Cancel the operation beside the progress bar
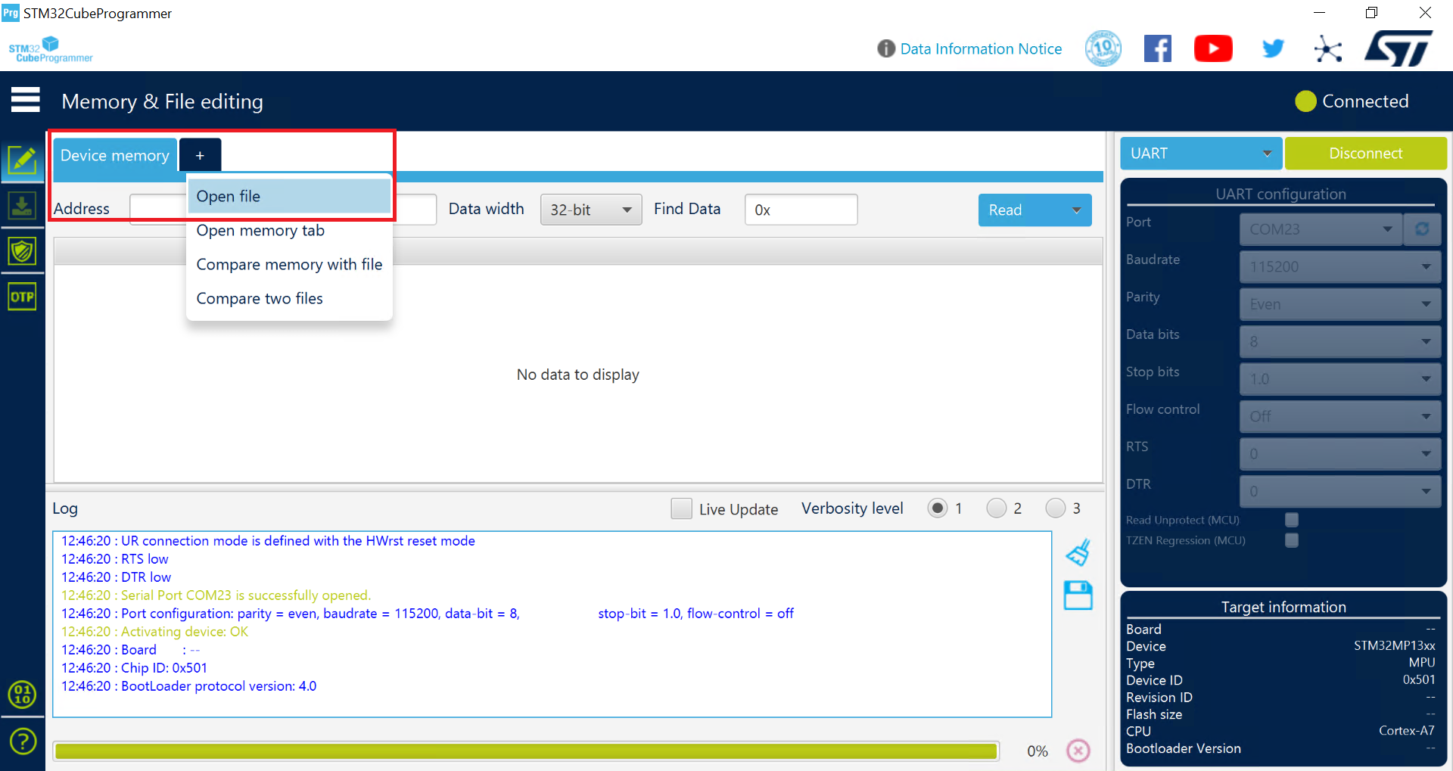The height and width of the screenshot is (771, 1453). (x=1078, y=751)
